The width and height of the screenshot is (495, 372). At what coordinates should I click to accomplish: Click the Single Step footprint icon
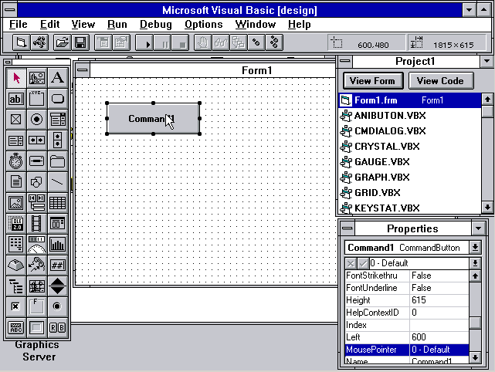[256, 42]
